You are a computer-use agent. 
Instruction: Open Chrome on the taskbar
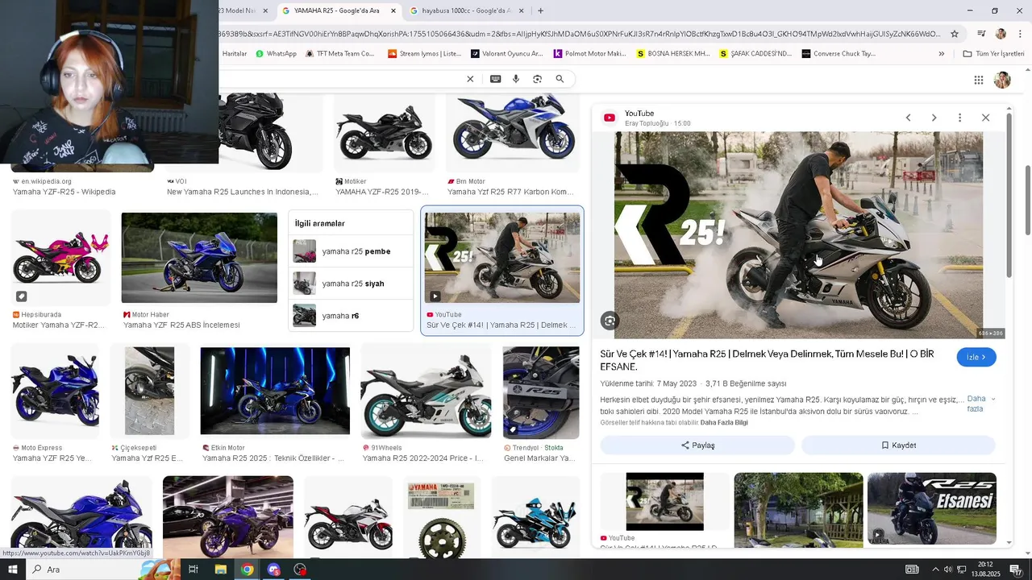(247, 570)
